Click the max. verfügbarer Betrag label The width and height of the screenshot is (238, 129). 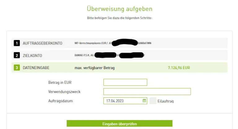pyautogui.click(x=95, y=68)
